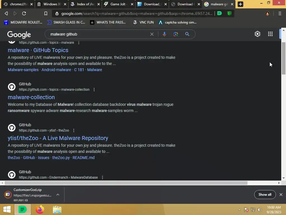Open ytisf/theZoo - A Live Malware Repository
This screenshot has height=215, width=286.
(x=58, y=138)
